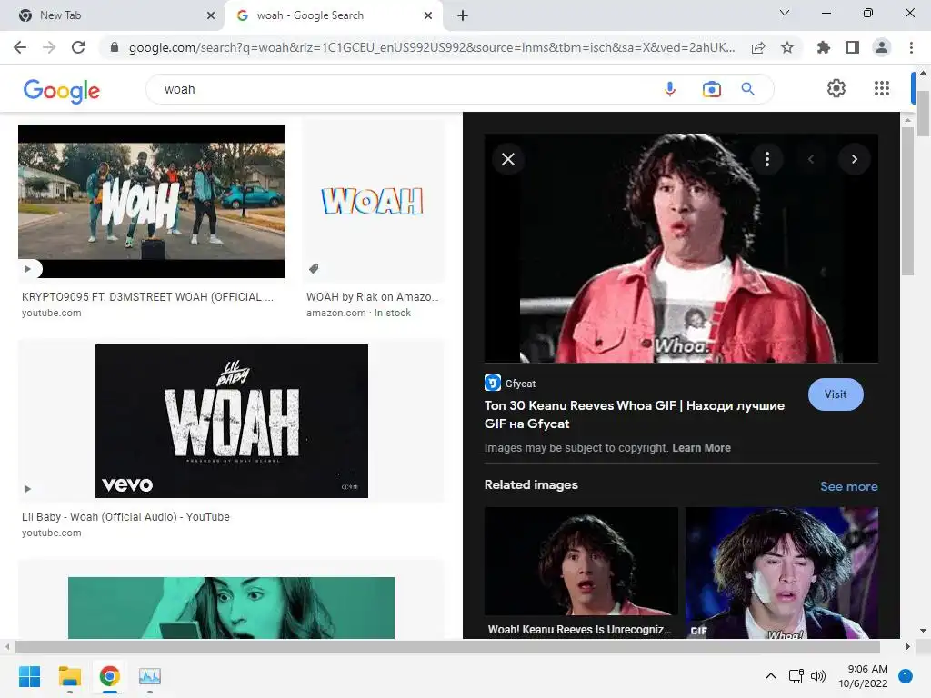Click the Gfycat source name
The height and width of the screenshot is (698, 931).
tap(520, 384)
